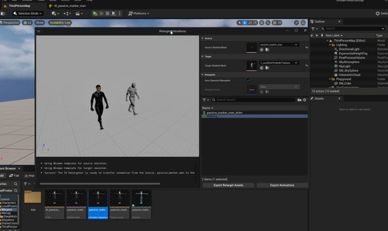Browse to Source Skeletal Mesh in Content Browser
The height and width of the screenshot is (231, 388).
[267, 49]
